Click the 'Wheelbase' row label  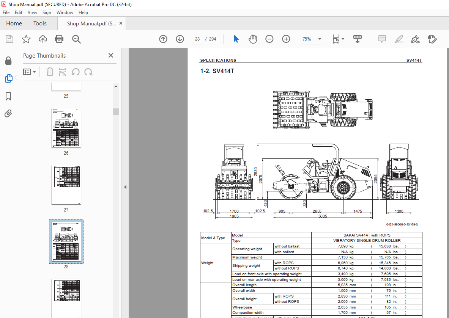242,307
